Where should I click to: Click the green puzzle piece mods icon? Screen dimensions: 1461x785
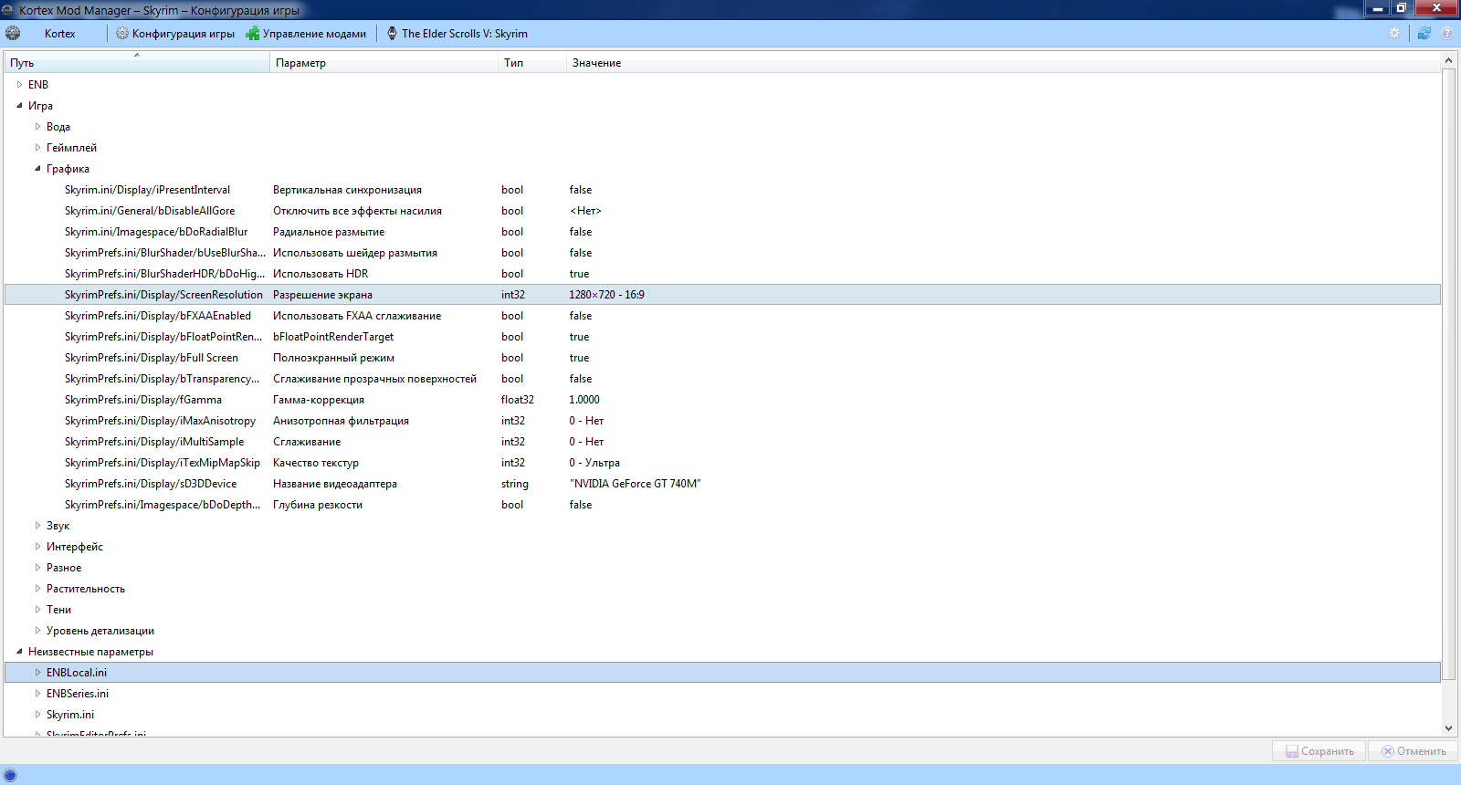click(x=253, y=34)
